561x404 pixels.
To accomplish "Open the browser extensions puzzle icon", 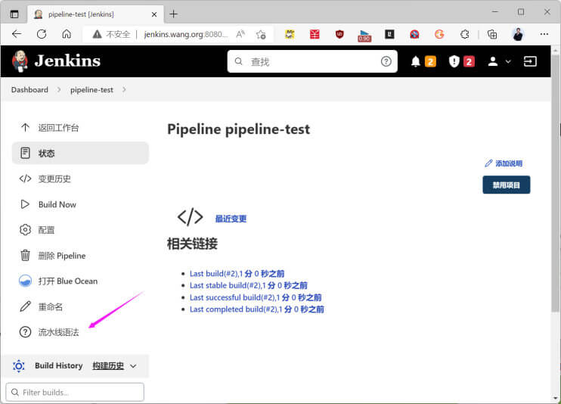I will 464,34.
